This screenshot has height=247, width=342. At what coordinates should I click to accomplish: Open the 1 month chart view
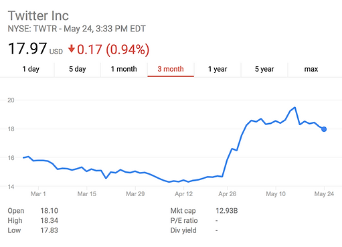click(124, 69)
